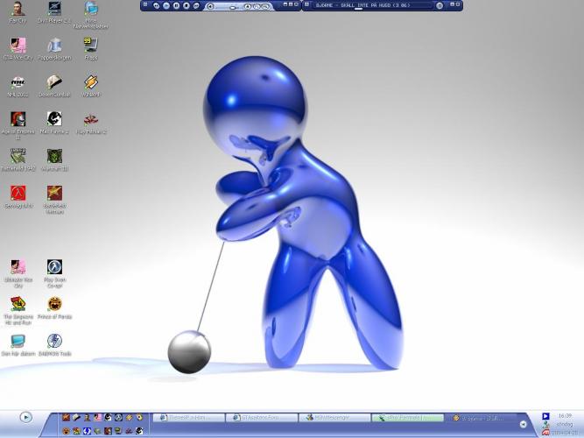The height and width of the screenshot is (438, 584).
Task: Open the Papperskorgen recycle bin
Action: tap(54, 46)
